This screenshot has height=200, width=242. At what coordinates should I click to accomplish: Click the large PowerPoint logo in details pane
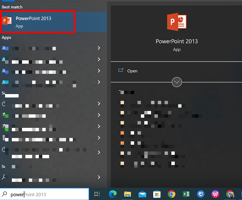pos(177,22)
